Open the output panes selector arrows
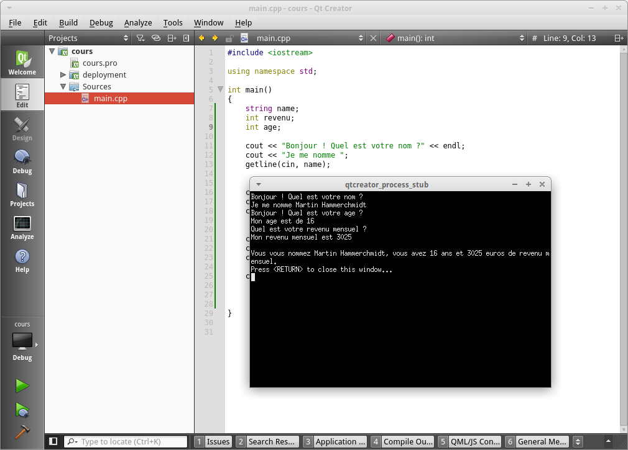This screenshot has height=450, width=628. (578, 441)
